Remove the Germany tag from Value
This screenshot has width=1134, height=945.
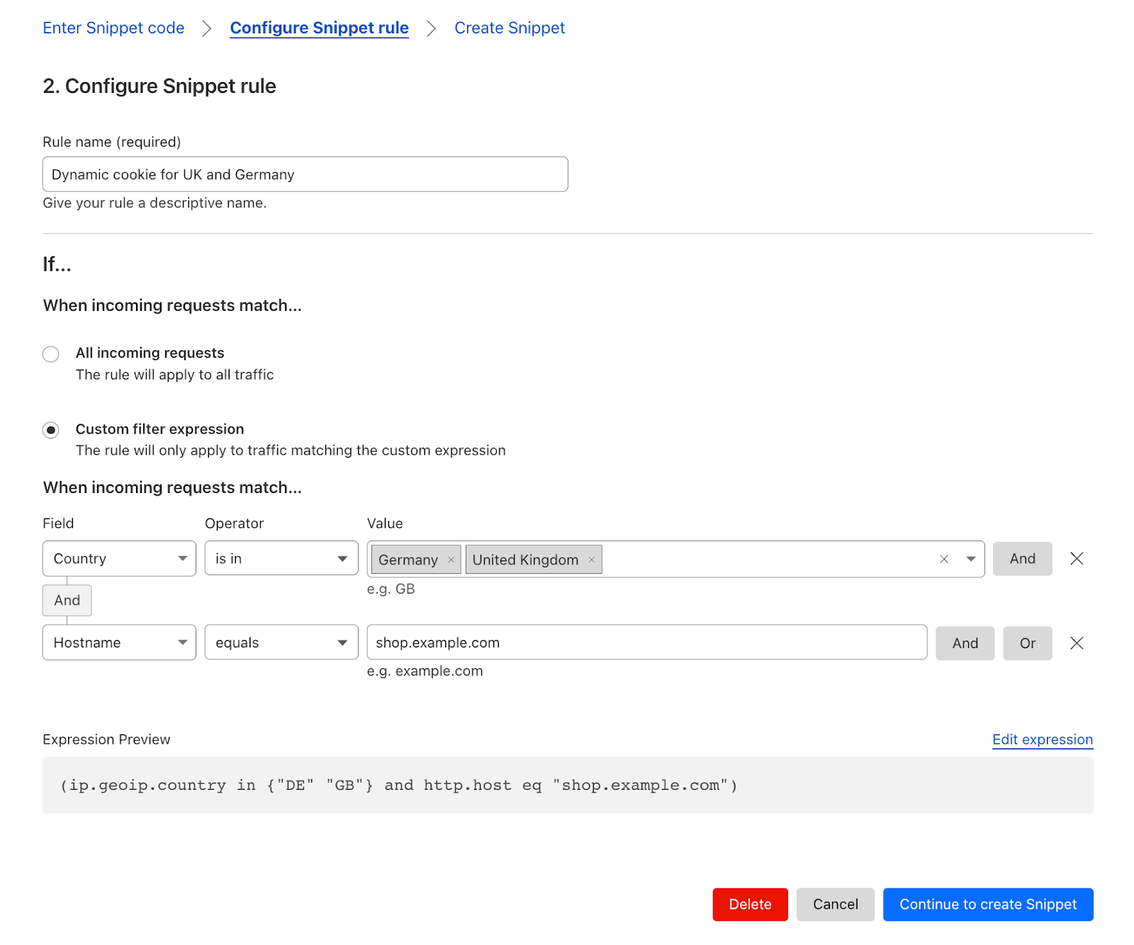tap(451, 560)
